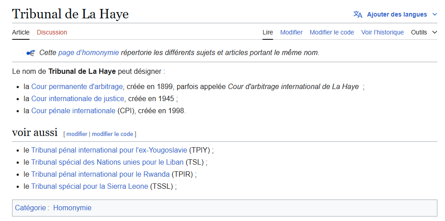Go to Cour pénale internationale article

point(73,111)
